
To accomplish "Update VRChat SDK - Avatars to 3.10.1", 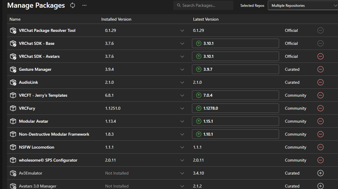I will [236, 56].
